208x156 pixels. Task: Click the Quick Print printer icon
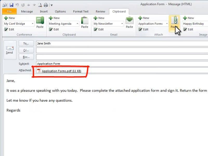[x=46, y=5]
